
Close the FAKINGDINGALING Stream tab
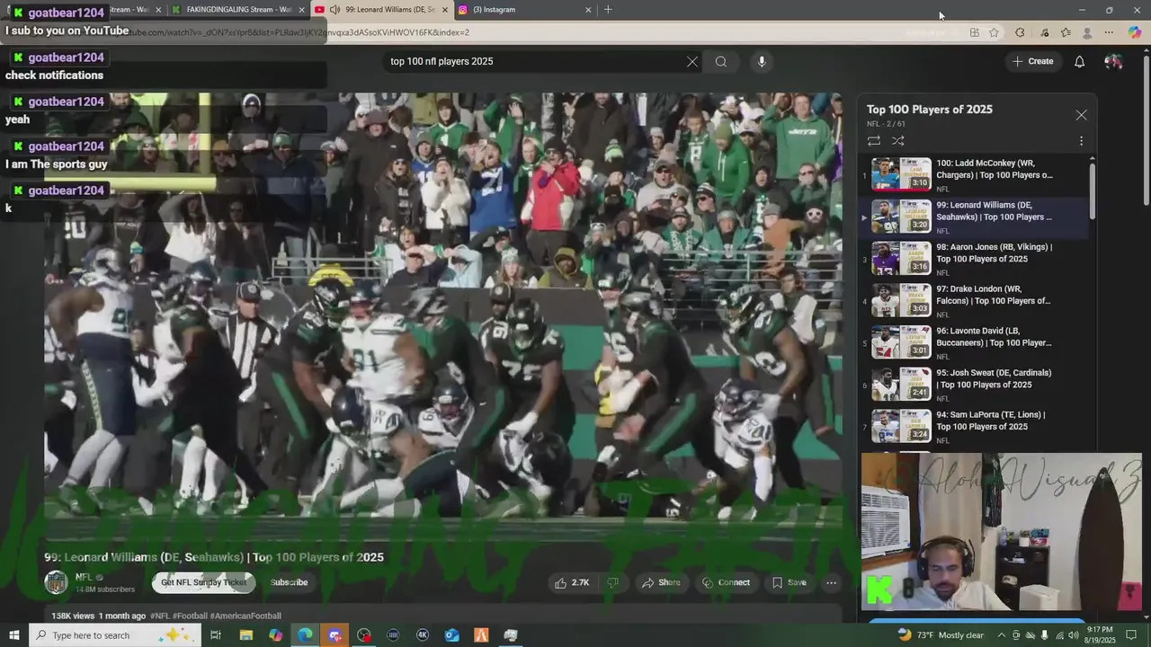click(x=301, y=10)
